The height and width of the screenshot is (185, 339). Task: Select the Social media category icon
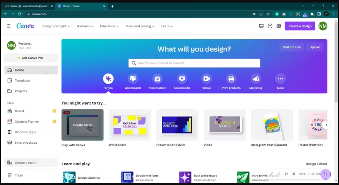(182, 79)
